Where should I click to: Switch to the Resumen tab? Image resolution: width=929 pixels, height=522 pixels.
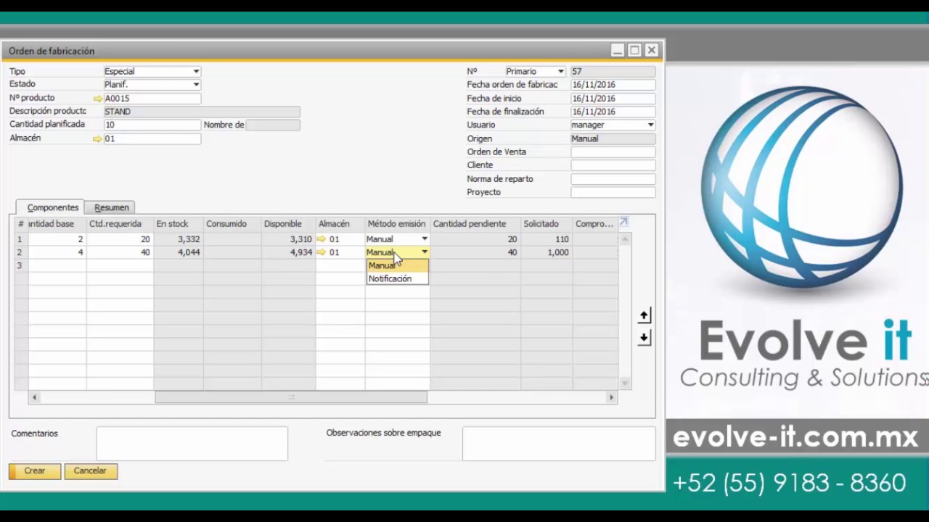point(111,207)
